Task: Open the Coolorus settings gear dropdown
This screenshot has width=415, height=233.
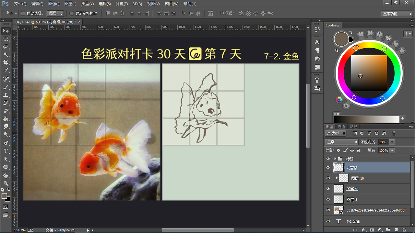Action: (x=408, y=34)
